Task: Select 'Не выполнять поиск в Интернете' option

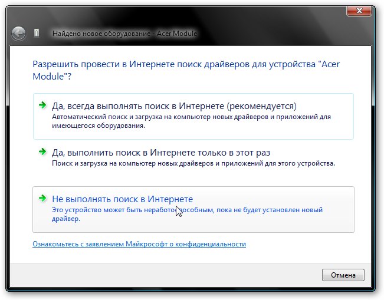Action: (193, 209)
